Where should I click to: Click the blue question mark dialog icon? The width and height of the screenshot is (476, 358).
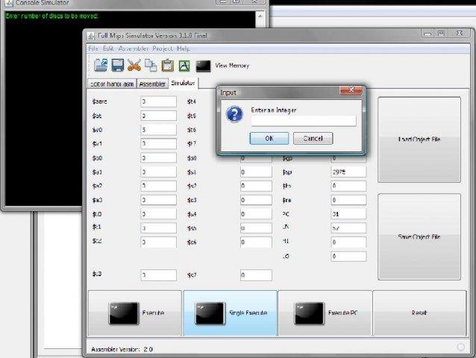(234, 114)
